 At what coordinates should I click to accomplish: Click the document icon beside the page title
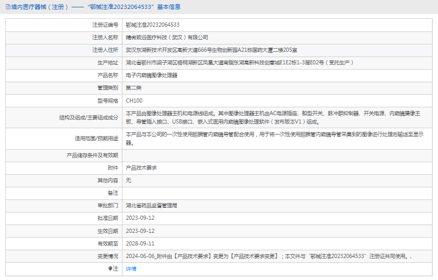click(x=8, y=7)
